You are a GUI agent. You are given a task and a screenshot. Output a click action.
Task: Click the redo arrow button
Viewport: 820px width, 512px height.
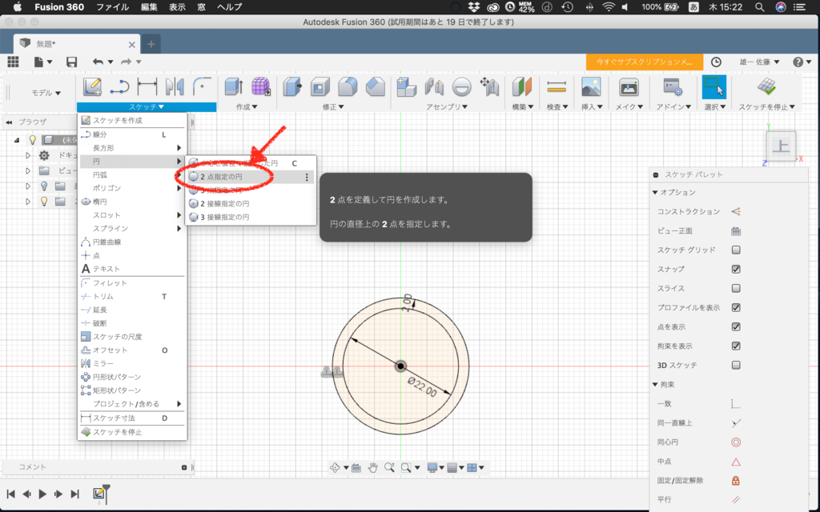tap(126, 62)
